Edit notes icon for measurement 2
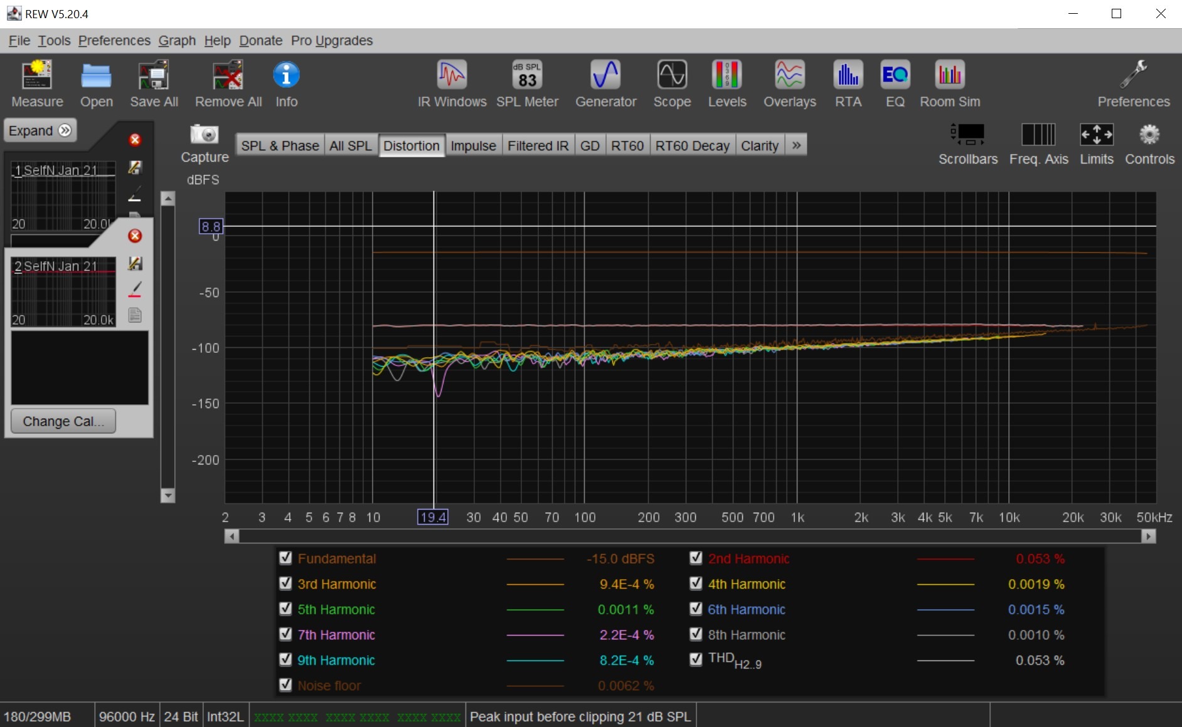 pos(135,263)
